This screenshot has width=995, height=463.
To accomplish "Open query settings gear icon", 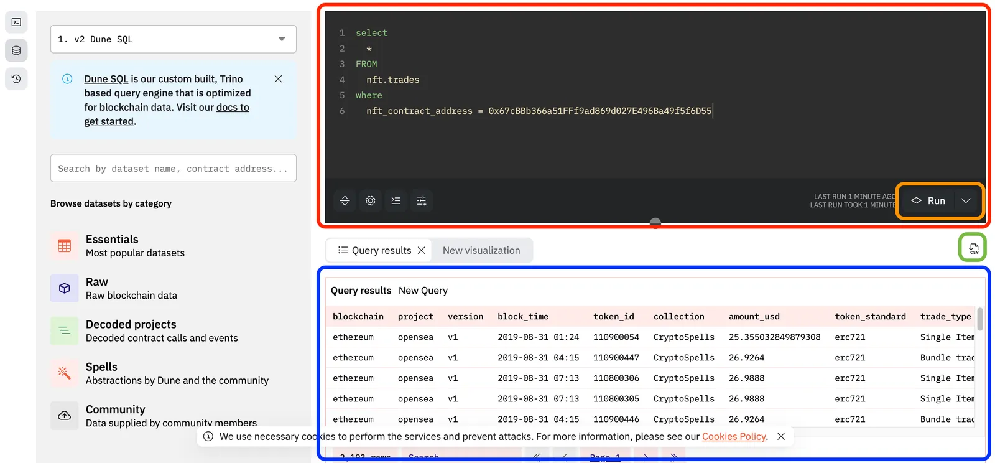I will pos(371,200).
